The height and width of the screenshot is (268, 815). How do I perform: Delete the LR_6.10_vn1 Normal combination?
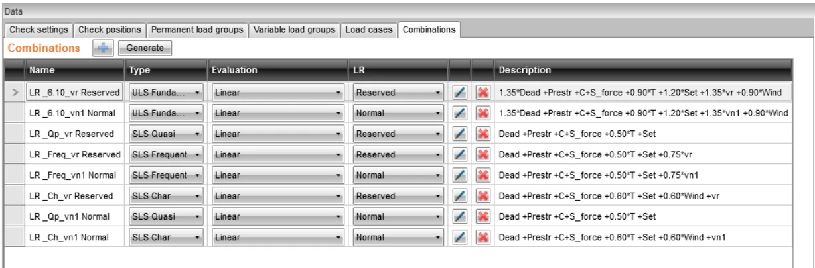(x=482, y=114)
